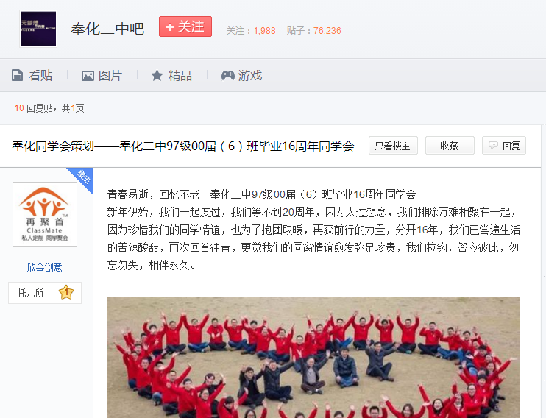Click the document icon beside 看贴
The width and height of the screenshot is (546, 418).
point(17,75)
